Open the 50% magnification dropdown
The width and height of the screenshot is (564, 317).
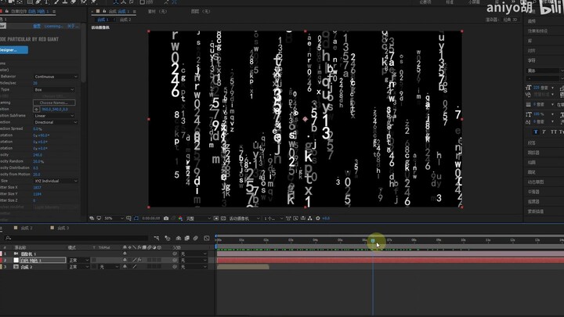[x=114, y=218]
